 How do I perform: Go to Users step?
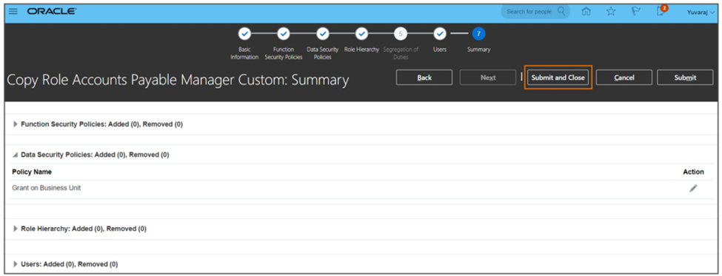440,33
